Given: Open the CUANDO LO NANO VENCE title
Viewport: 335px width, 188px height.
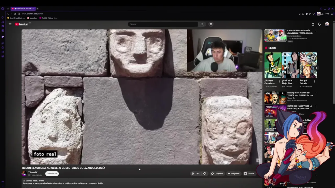Looking at the screenshot, I should point(300,107).
